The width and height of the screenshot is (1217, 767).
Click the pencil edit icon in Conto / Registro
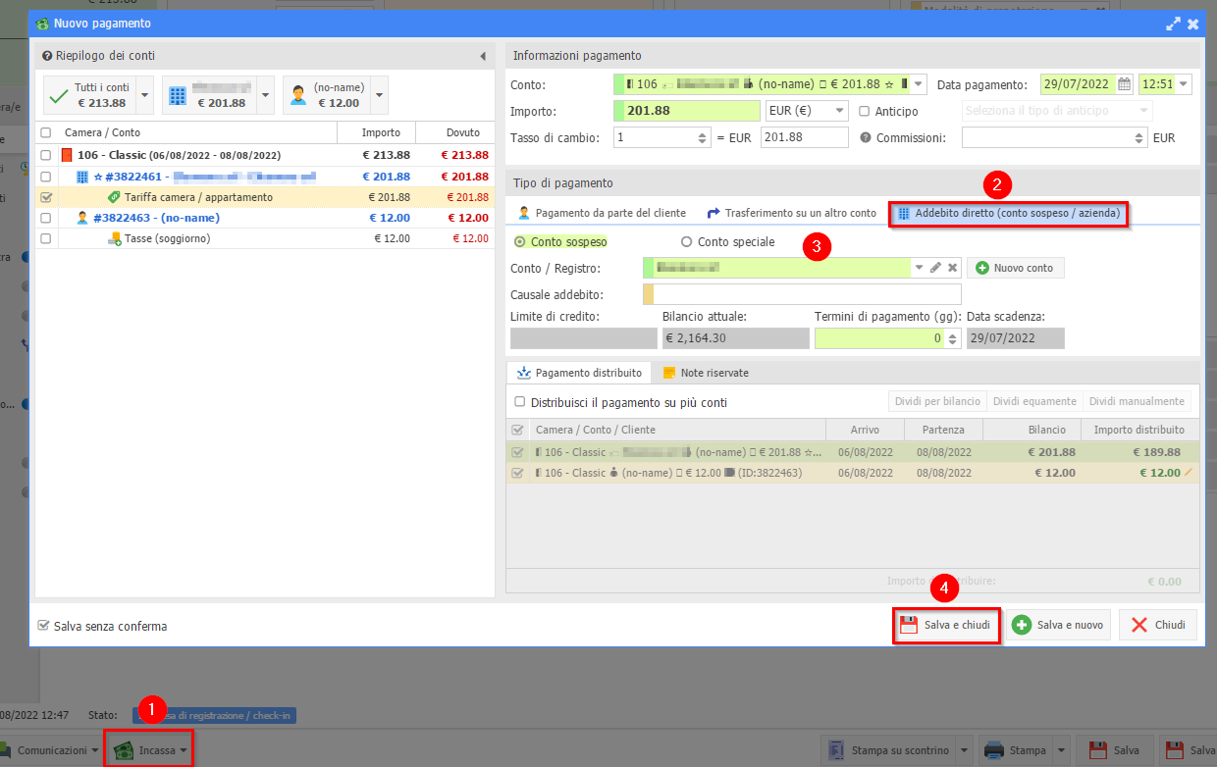tap(935, 268)
